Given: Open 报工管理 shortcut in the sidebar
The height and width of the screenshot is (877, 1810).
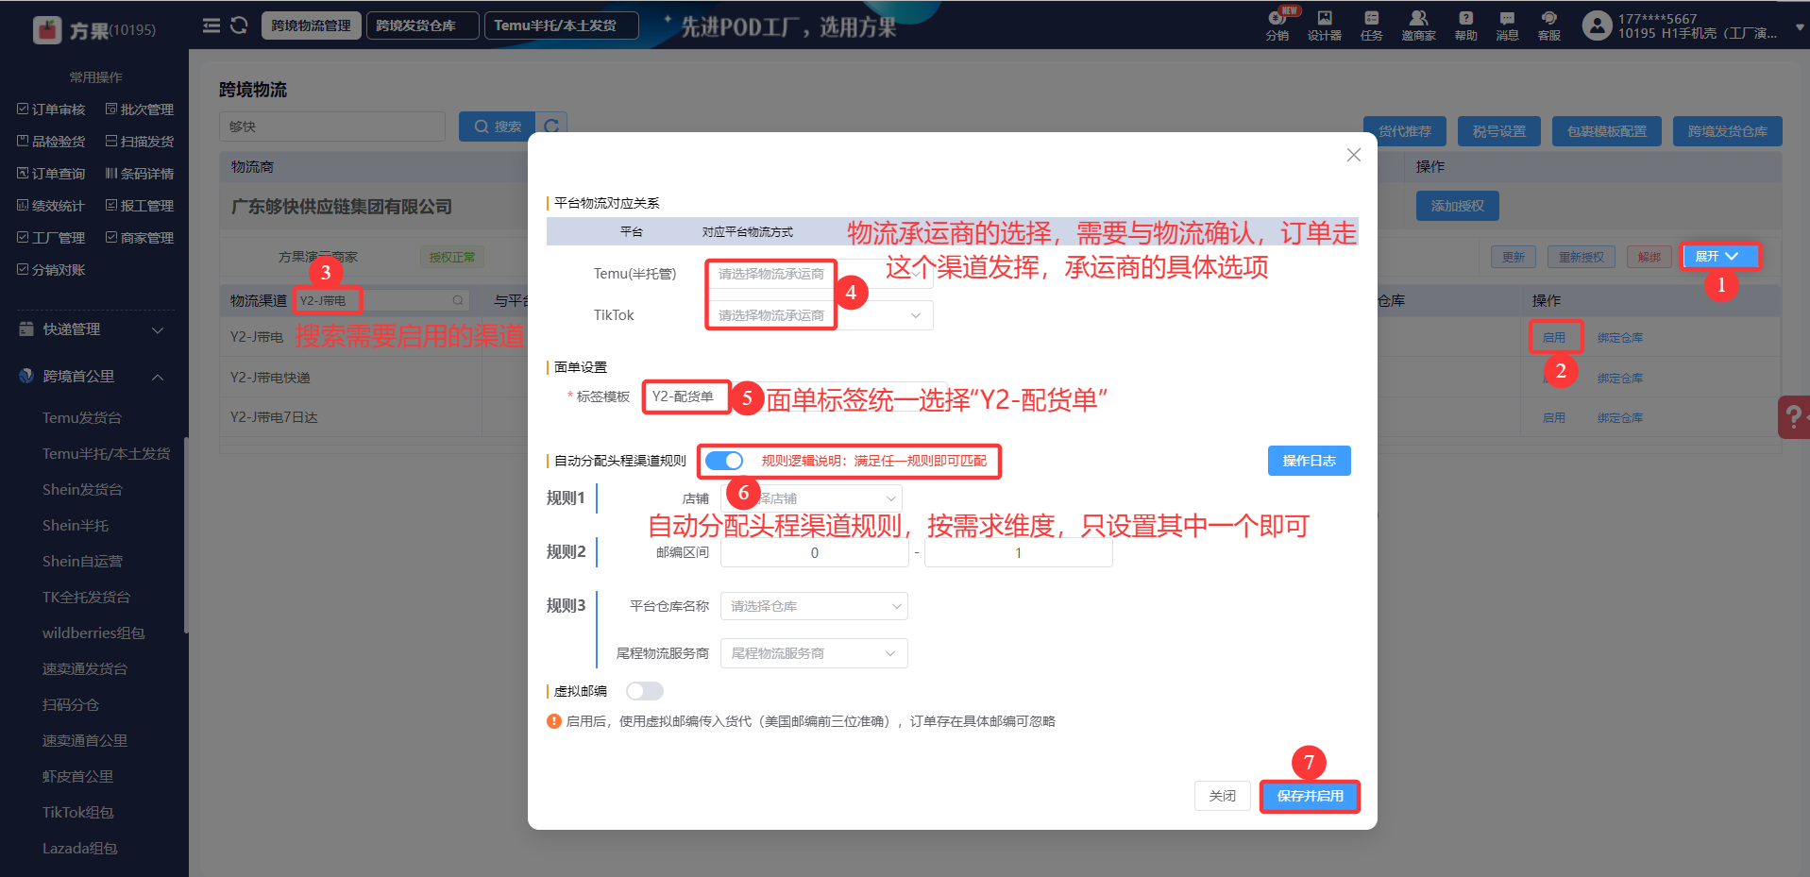Looking at the screenshot, I should point(140,206).
